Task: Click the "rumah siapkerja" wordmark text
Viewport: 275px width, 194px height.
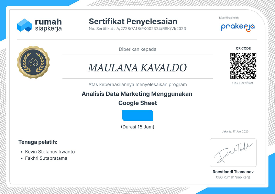Action: pyautogui.click(x=48, y=25)
